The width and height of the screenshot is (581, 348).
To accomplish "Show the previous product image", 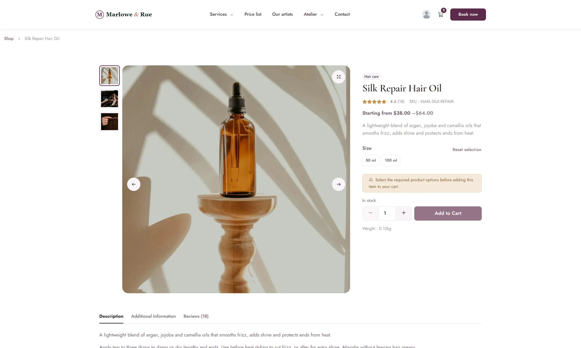I will (x=134, y=184).
